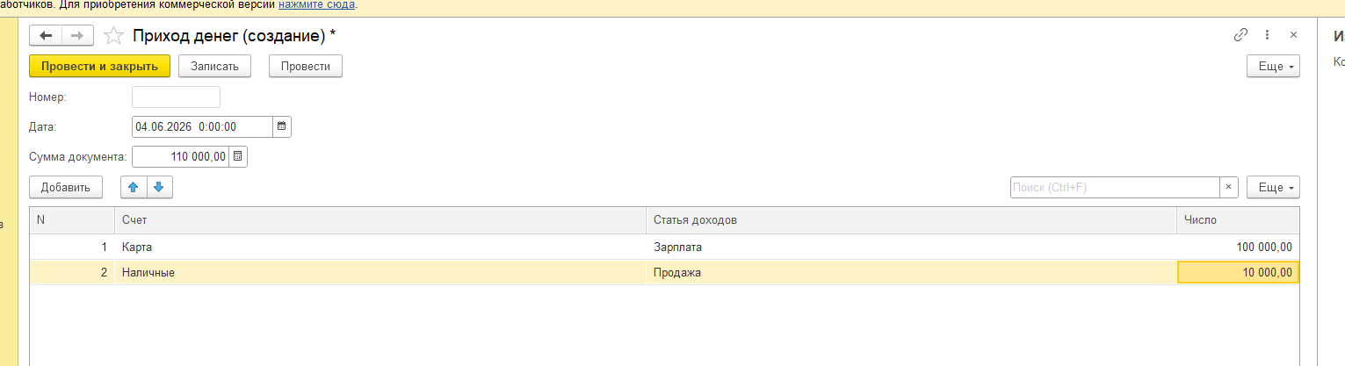The image size is (1345, 366).
Task: Expand the Еще dropdown above the table
Action: (1273, 187)
